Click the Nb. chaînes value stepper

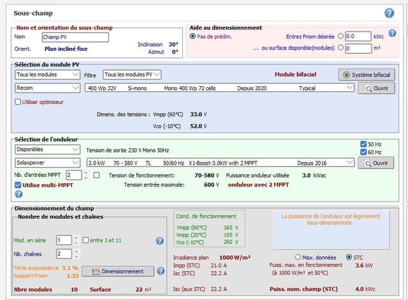coord(63,254)
